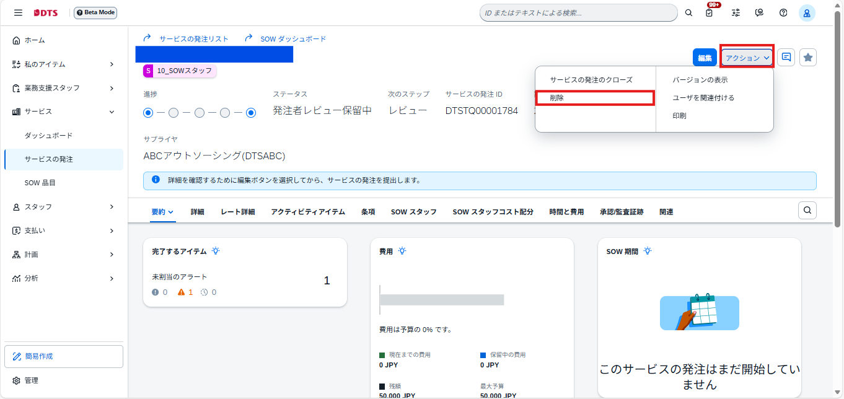This screenshot has height=399, width=844.
Task: Select the last progress step radio circle
Action: (x=251, y=113)
